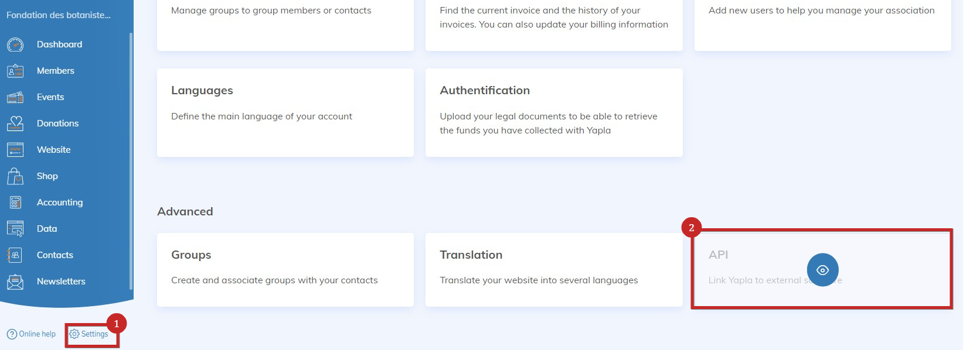Screen dimensions: 963x350
Task: Click the Donations heart-in-hand icon
Action: click(x=15, y=123)
